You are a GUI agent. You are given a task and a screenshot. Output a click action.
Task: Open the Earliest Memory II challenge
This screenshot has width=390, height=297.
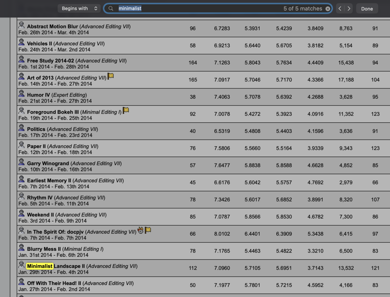[x=49, y=181]
